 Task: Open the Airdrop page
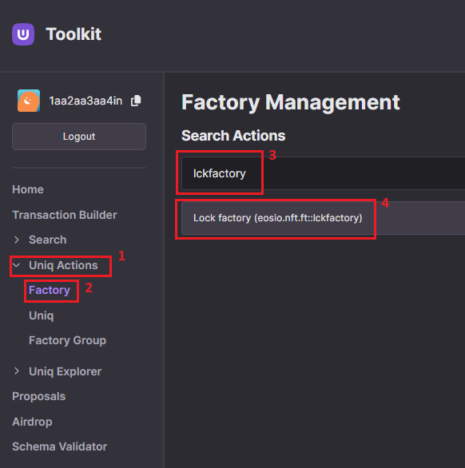coord(32,422)
